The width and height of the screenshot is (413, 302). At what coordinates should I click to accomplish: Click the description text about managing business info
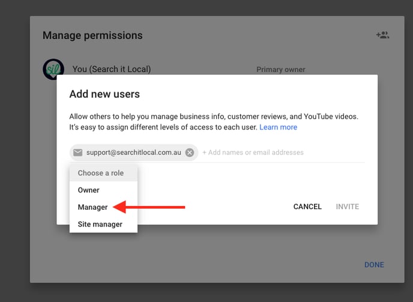click(x=213, y=116)
